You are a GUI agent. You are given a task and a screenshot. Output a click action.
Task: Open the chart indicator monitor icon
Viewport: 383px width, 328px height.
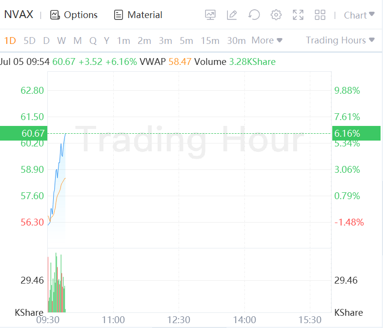pos(210,15)
